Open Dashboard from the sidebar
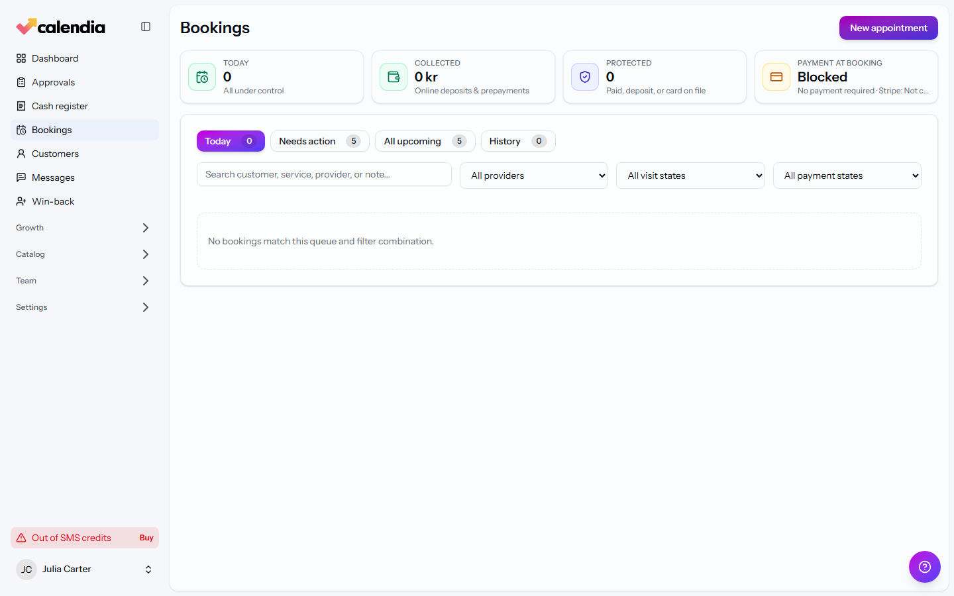 click(x=85, y=58)
